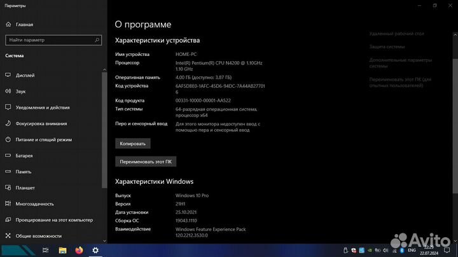Open Общие возможности settings
458x257 pixels.
point(34,236)
